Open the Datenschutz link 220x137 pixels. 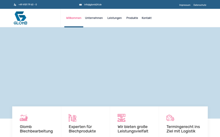click(x=200, y=5)
